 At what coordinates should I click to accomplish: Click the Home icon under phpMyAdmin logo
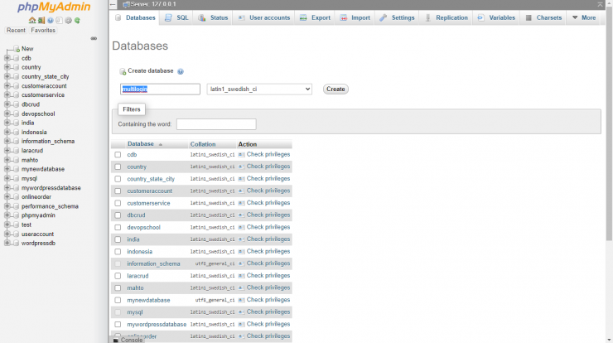tap(32, 21)
